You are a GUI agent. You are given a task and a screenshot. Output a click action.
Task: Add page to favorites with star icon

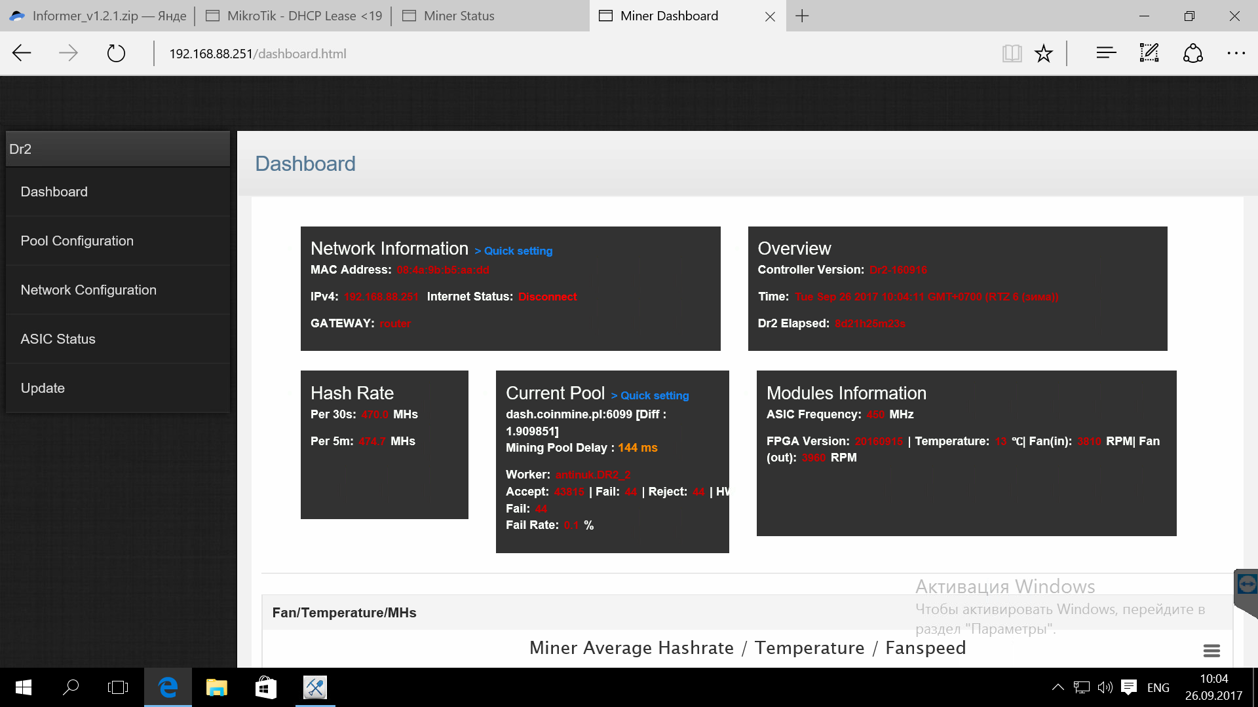click(1044, 54)
